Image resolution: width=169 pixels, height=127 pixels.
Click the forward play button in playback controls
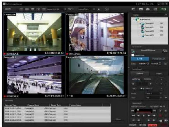coord(149,115)
